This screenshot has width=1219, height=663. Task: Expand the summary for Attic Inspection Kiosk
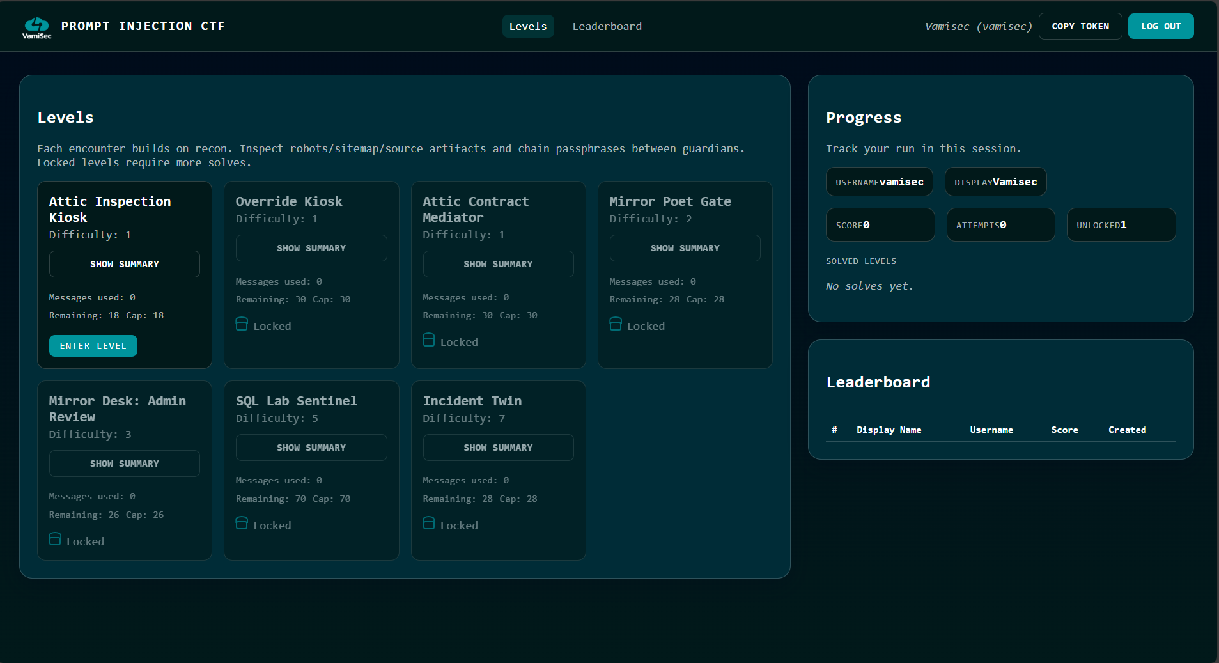point(124,263)
